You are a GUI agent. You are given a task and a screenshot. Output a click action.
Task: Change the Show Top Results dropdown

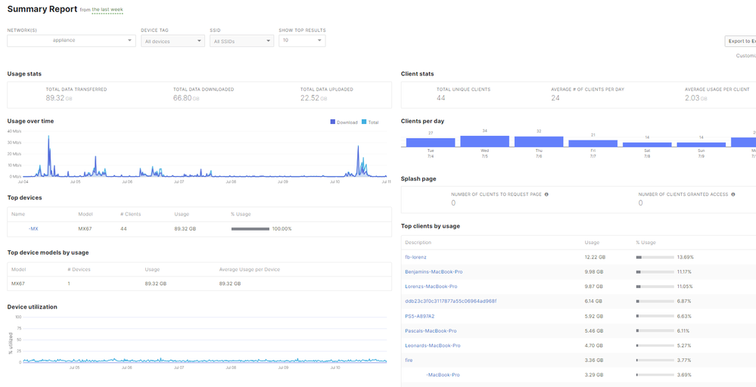[302, 41]
